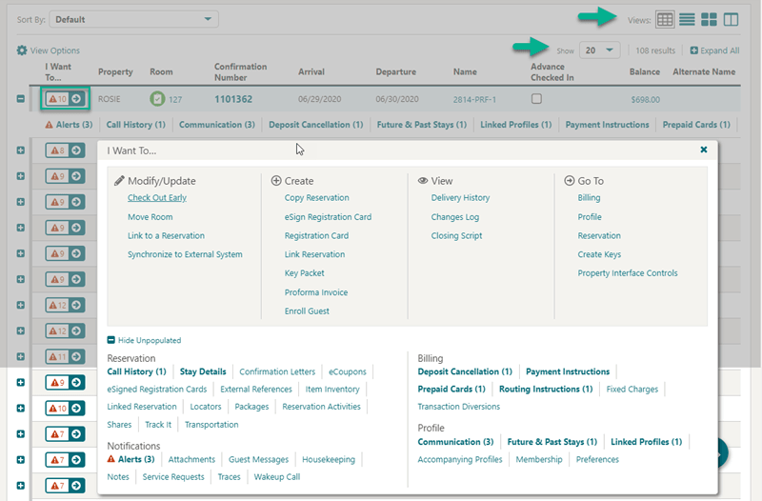Click the View Options gear icon
This screenshot has height=501, width=762.
(22, 50)
